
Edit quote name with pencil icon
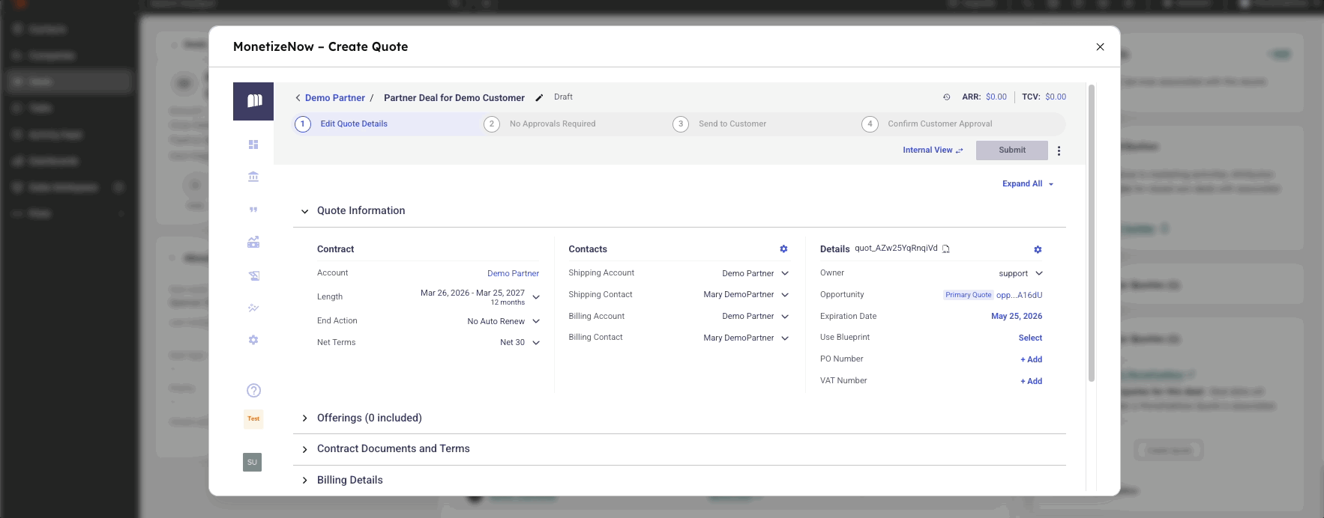(x=539, y=98)
